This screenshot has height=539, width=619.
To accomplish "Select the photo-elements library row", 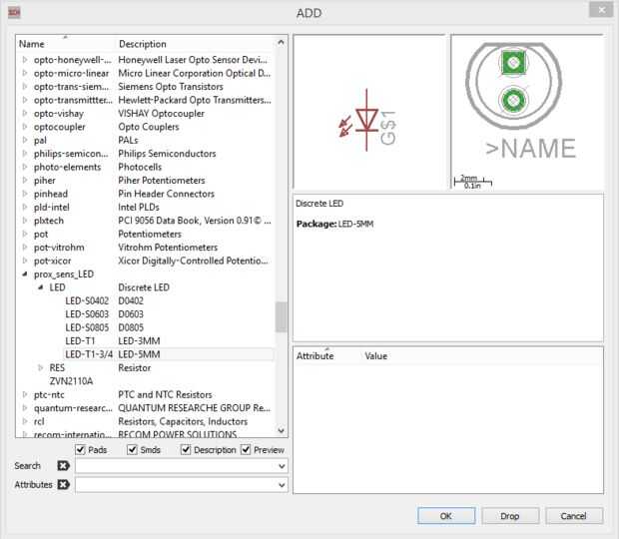I will tap(146, 167).
